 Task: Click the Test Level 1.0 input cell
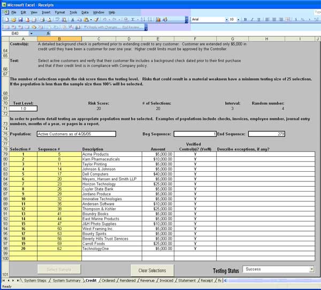point(23,109)
